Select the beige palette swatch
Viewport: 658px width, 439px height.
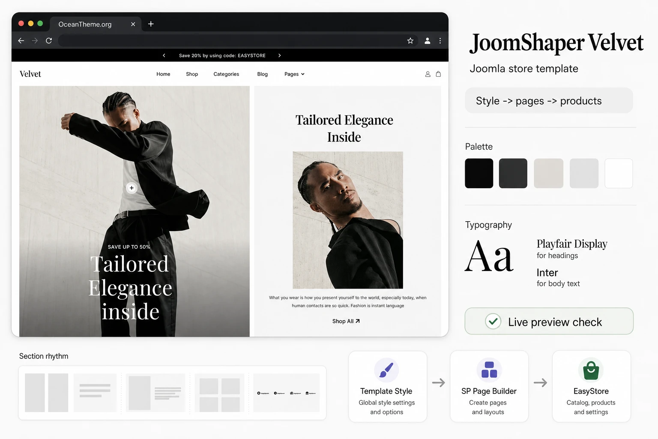point(548,173)
